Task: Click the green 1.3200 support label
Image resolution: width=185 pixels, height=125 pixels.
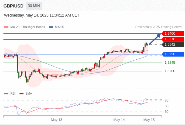Action: click(x=170, y=71)
